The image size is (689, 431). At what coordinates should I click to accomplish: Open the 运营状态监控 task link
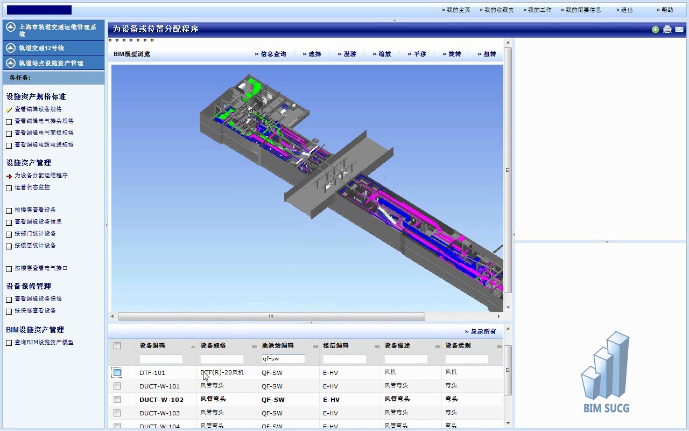(32, 187)
